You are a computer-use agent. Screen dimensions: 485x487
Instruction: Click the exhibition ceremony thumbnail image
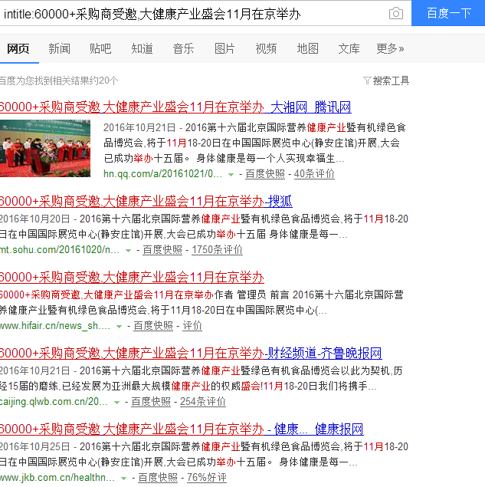45,149
